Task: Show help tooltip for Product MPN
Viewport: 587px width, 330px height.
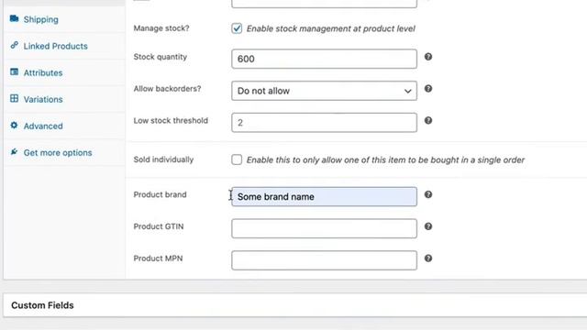Action: pyautogui.click(x=428, y=258)
